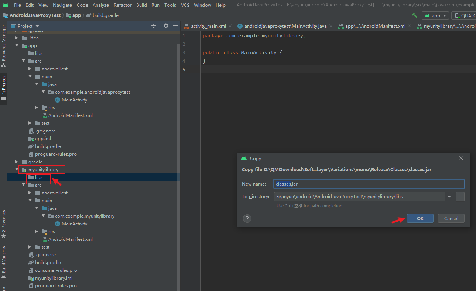Image resolution: width=476 pixels, height=291 pixels.
Task: Select myunitylibrary build.gradle file
Action: tap(45, 262)
